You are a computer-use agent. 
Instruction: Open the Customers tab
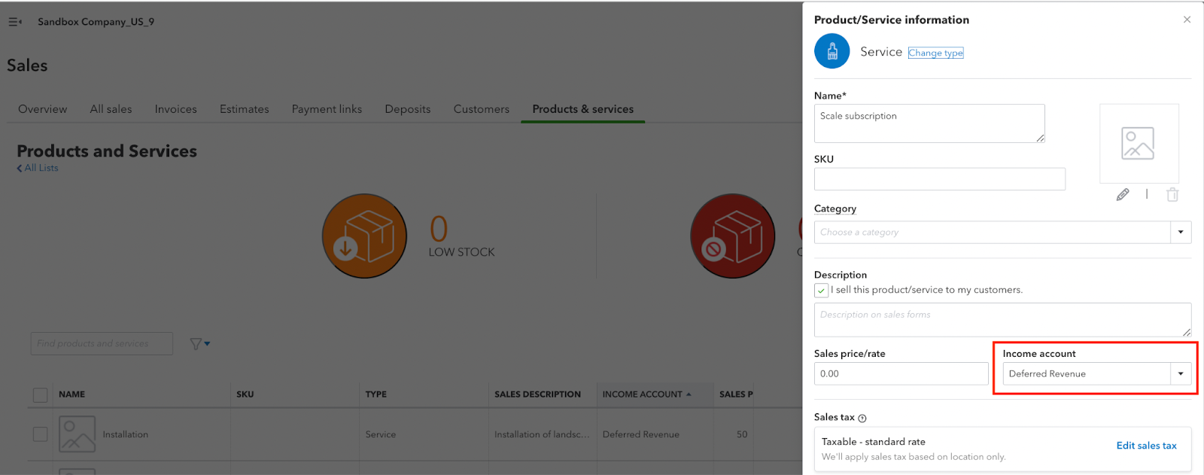481,109
